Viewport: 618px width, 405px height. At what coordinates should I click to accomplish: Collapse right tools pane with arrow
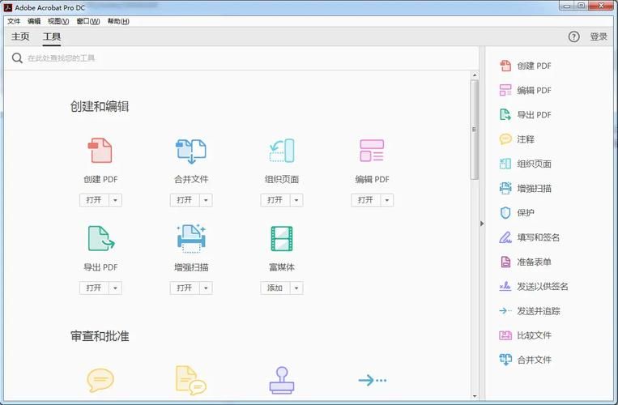(x=482, y=224)
